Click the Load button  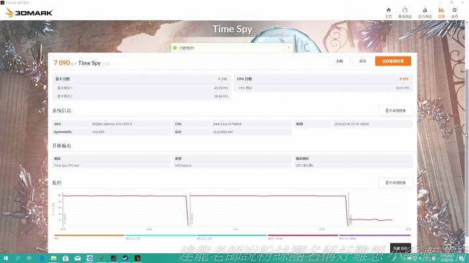pyautogui.click(x=339, y=61)
